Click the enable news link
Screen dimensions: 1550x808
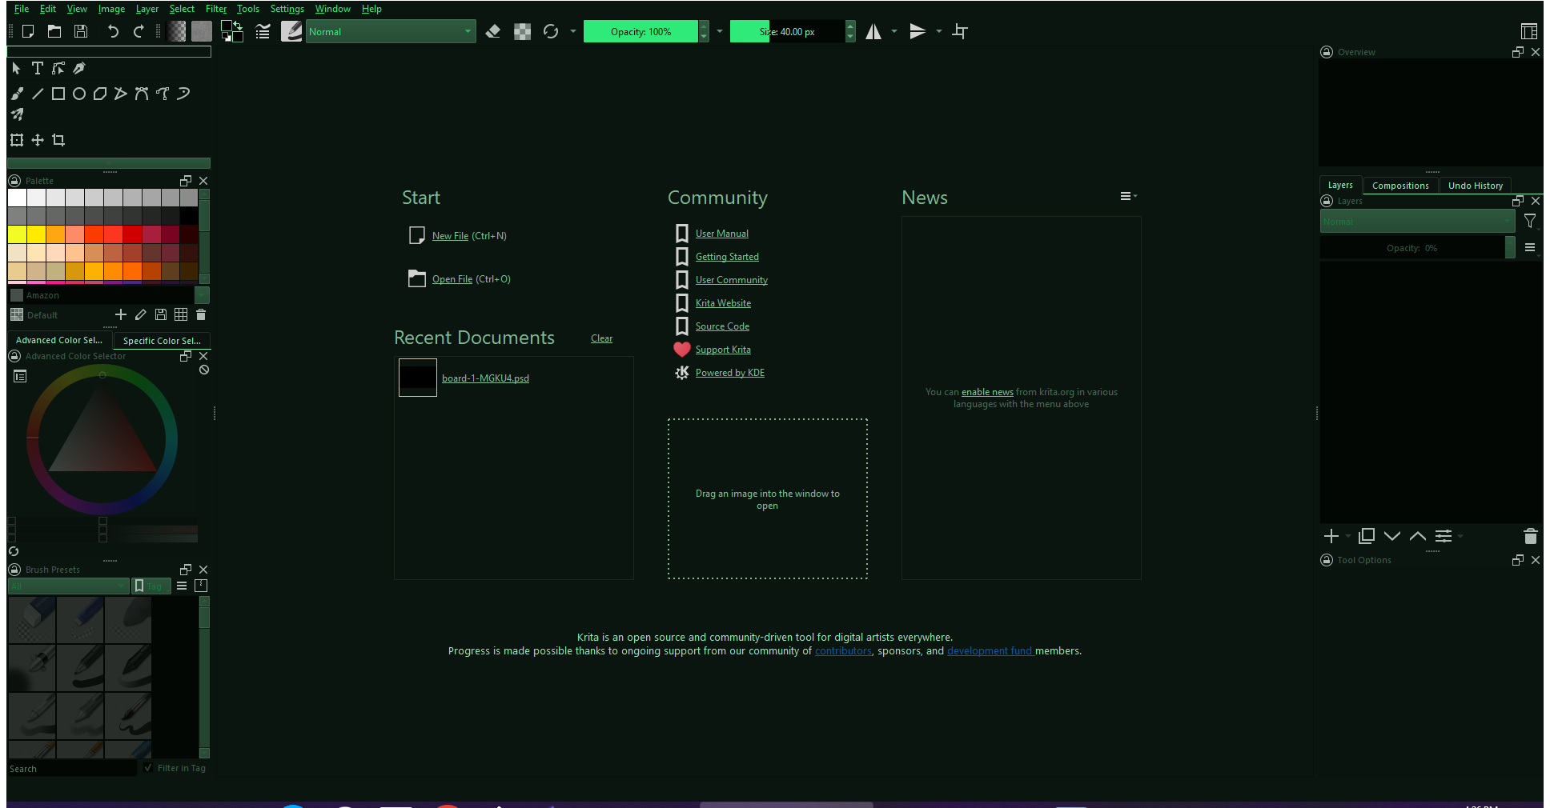pos(987,392)
